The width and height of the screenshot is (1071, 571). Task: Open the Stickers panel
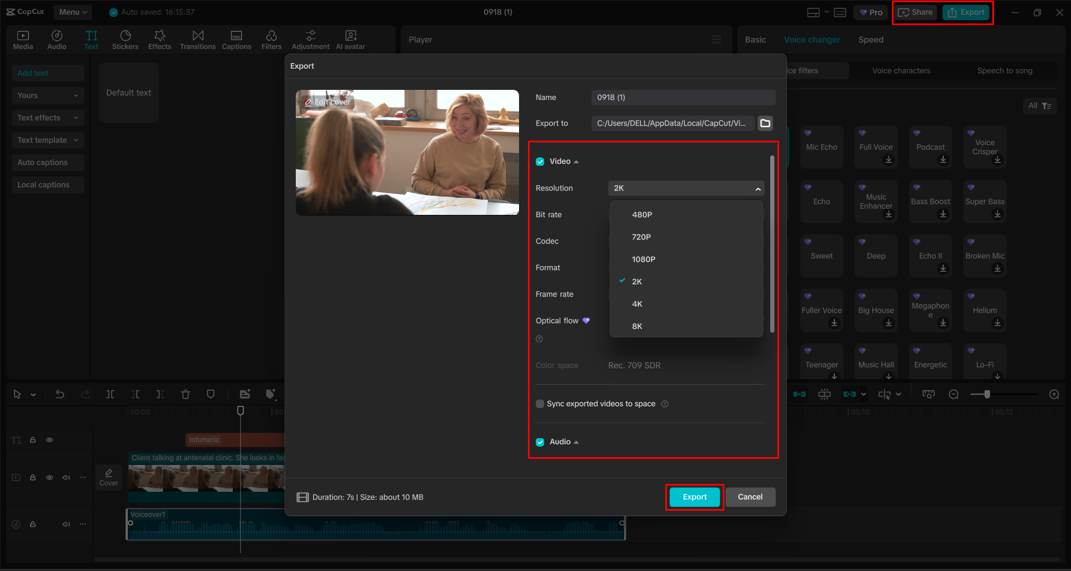click(x=125, y=39)
